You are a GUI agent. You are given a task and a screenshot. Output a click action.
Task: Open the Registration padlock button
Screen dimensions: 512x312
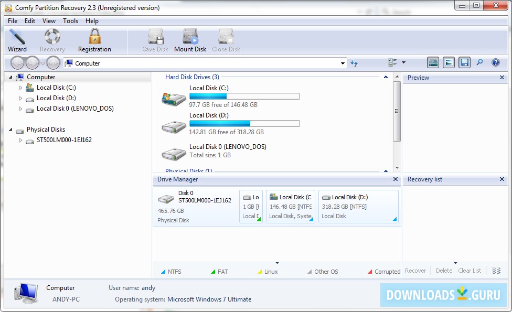95,40
